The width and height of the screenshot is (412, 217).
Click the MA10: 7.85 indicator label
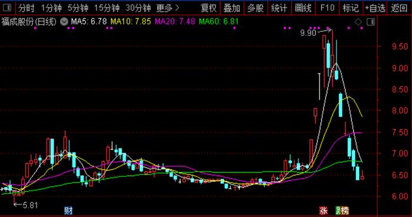coord(131,21)
